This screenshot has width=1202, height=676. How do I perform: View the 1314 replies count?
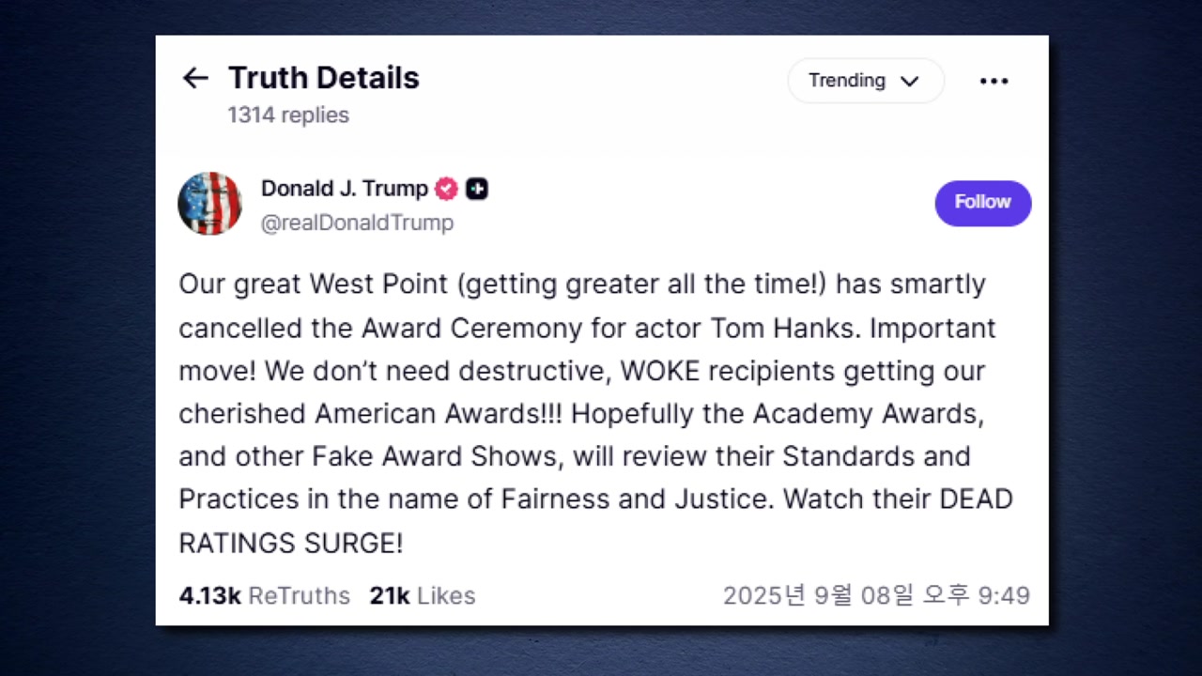(288, 115)
